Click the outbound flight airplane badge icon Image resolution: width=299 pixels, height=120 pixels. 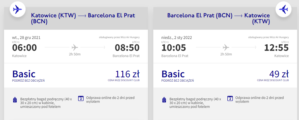click(x=17, y=10)
